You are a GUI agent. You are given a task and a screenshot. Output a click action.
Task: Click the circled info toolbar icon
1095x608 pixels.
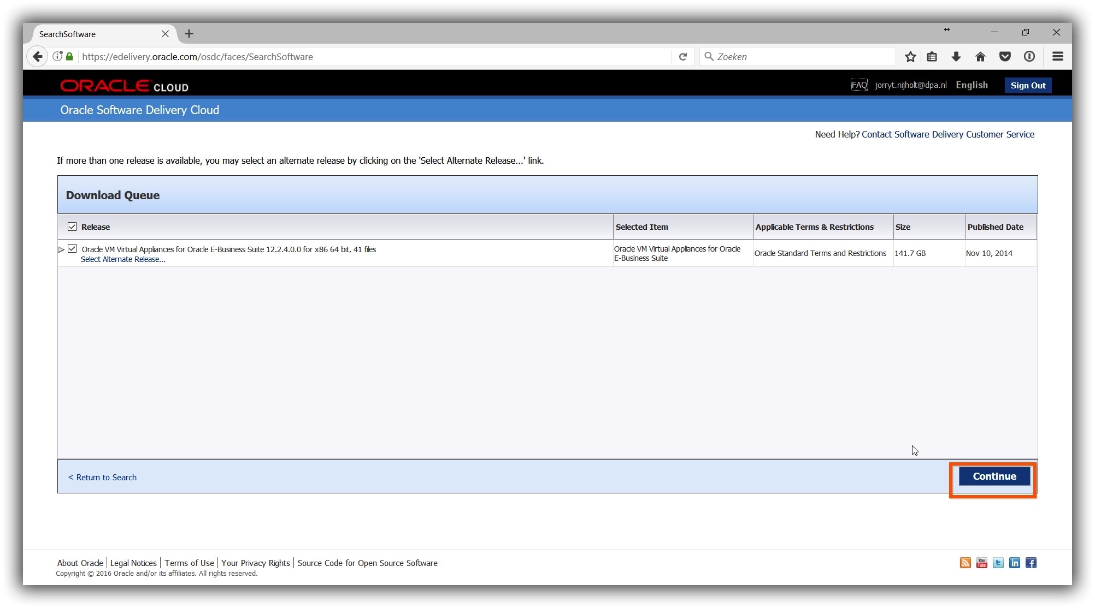click(1029, 57)
